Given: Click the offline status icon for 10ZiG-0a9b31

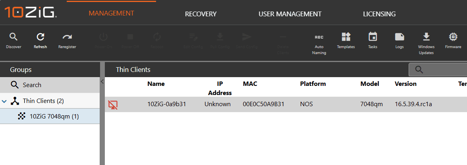Looking at the screenshot, I should [x=113, y=105].
